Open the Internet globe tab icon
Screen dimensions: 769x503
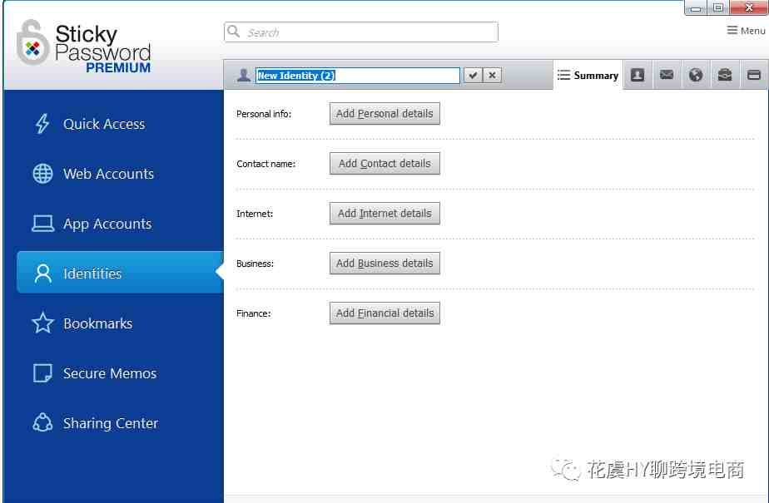click(696, 75)
